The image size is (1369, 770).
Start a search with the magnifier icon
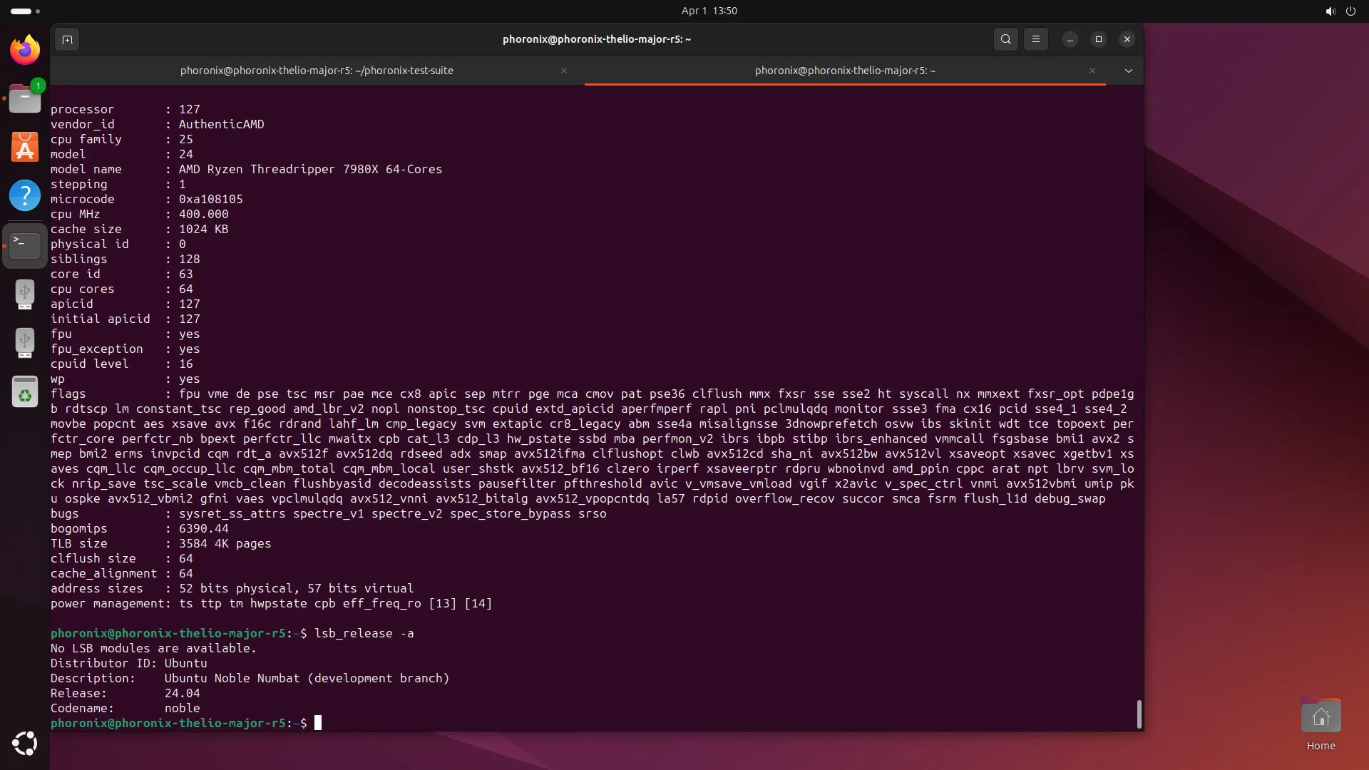[1005, 39]
